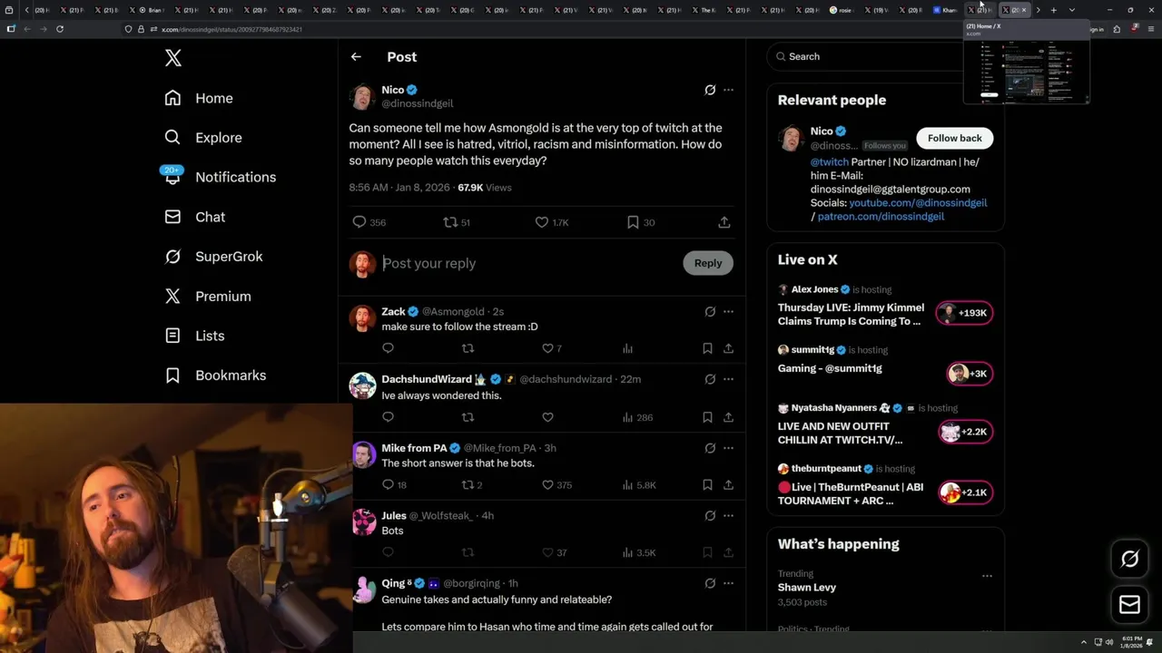Image resolution: width=1162 pixels, height=653 pixels.
Task: Repost Zack's reply
Action: click(468, 348)
